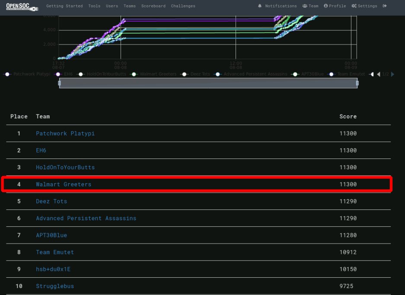405x295 pixels.
Task: Click the Place column header
Action: click(x=19, y=116)
